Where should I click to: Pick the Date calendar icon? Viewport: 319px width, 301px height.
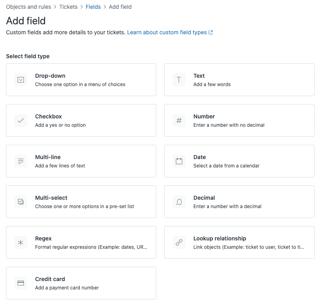179,161
